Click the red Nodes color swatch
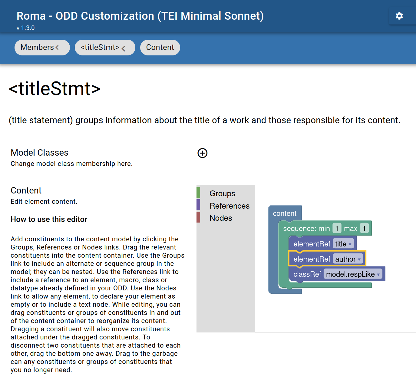The height and width of the screenshot is (380, 416). tap(198, 217)
